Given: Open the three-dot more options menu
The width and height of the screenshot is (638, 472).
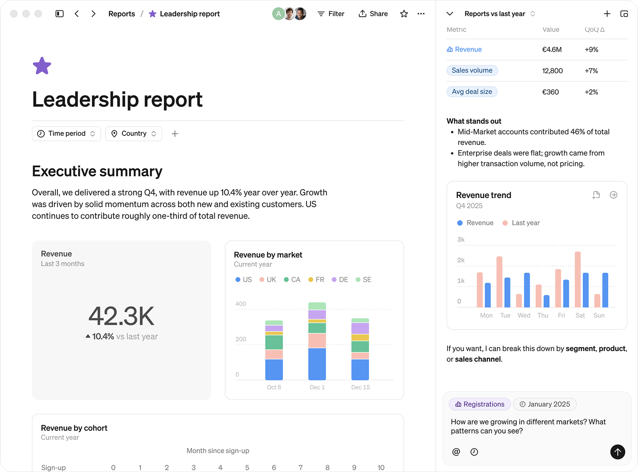Looking at the screenshot, I should point(421,14).
